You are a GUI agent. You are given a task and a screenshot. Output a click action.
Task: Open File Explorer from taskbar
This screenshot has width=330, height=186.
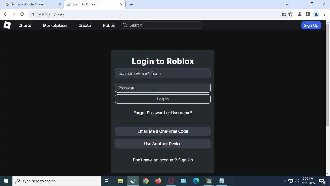120,181
